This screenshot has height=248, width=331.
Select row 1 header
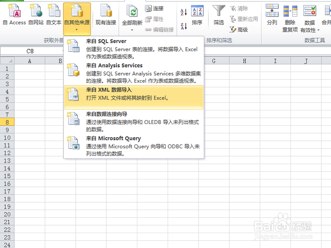[x=7, y=69]
